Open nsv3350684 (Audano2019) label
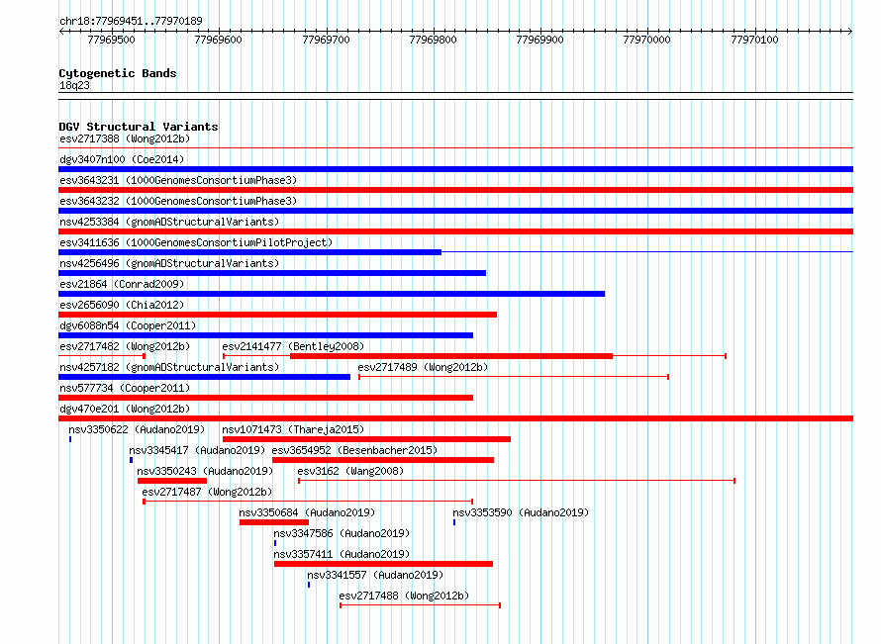The width and height of the screenshot is (881, 644). click(307, 512)
